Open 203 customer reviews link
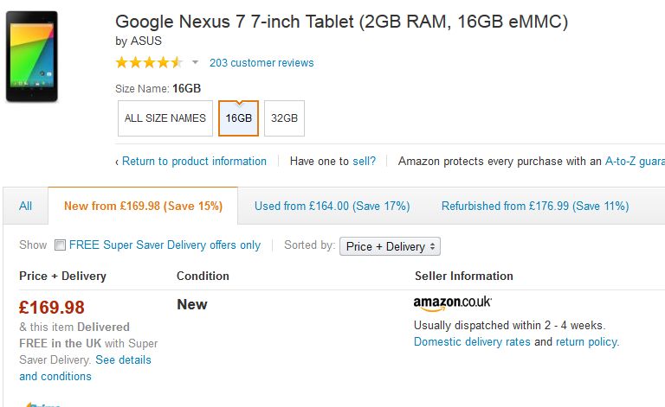This screenshot has height=407, width=665. [261, 62]
